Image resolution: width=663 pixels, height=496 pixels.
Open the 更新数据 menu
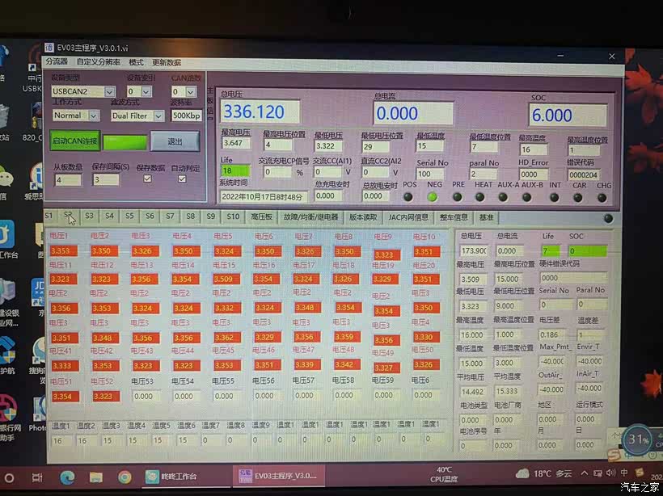point(167,62)
